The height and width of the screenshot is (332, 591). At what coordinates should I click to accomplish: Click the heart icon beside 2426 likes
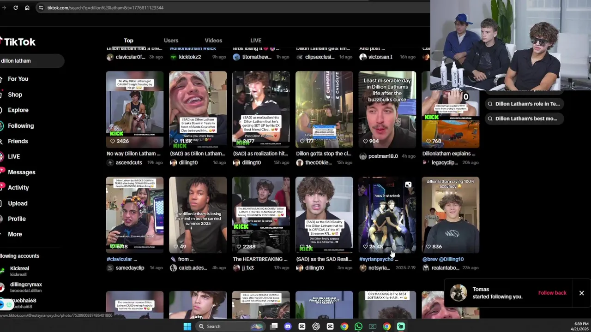tap(113, 141)
